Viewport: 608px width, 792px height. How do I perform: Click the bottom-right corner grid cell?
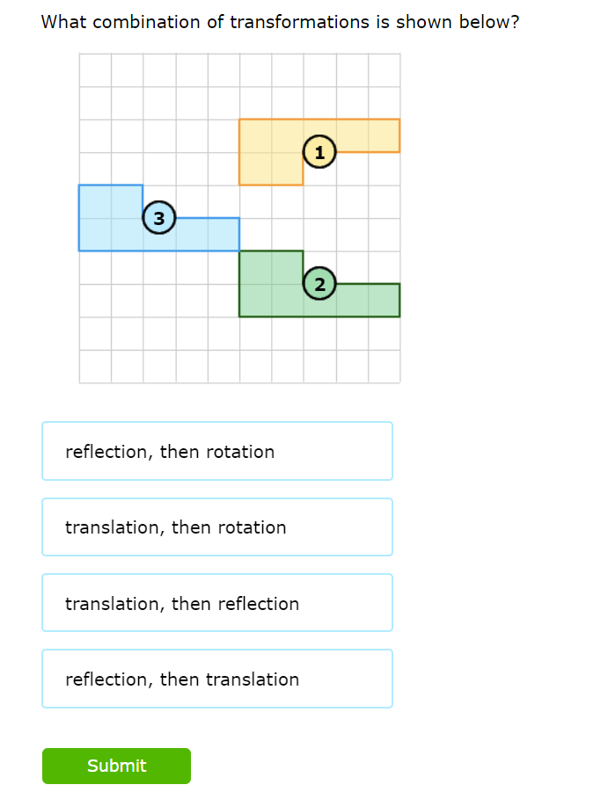pos(384,367)
